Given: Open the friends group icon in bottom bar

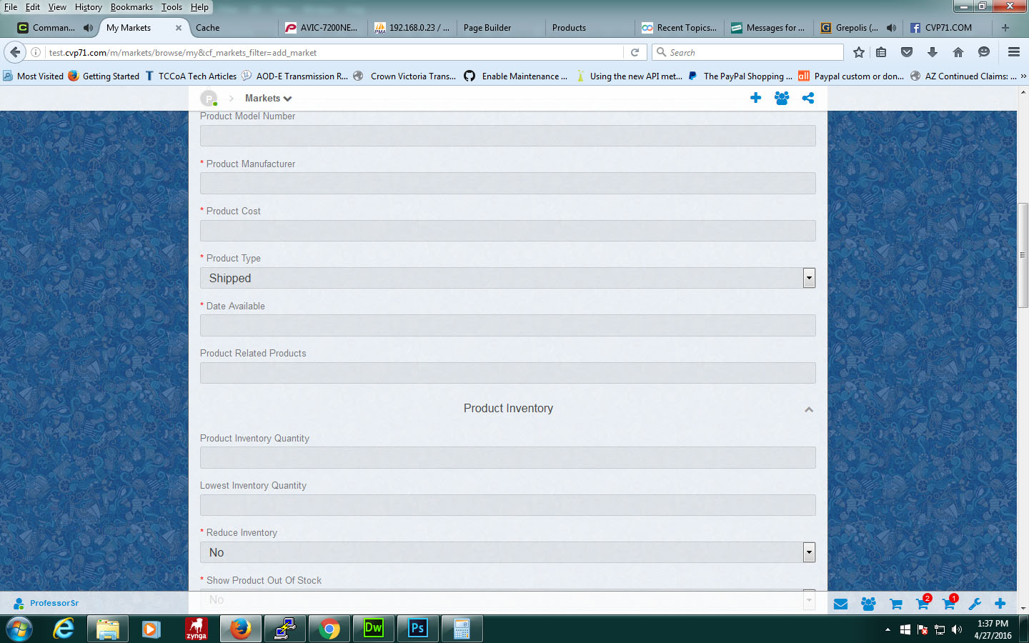Looking at the screenshot, I should pyautogui.click(x=868, y=604).
